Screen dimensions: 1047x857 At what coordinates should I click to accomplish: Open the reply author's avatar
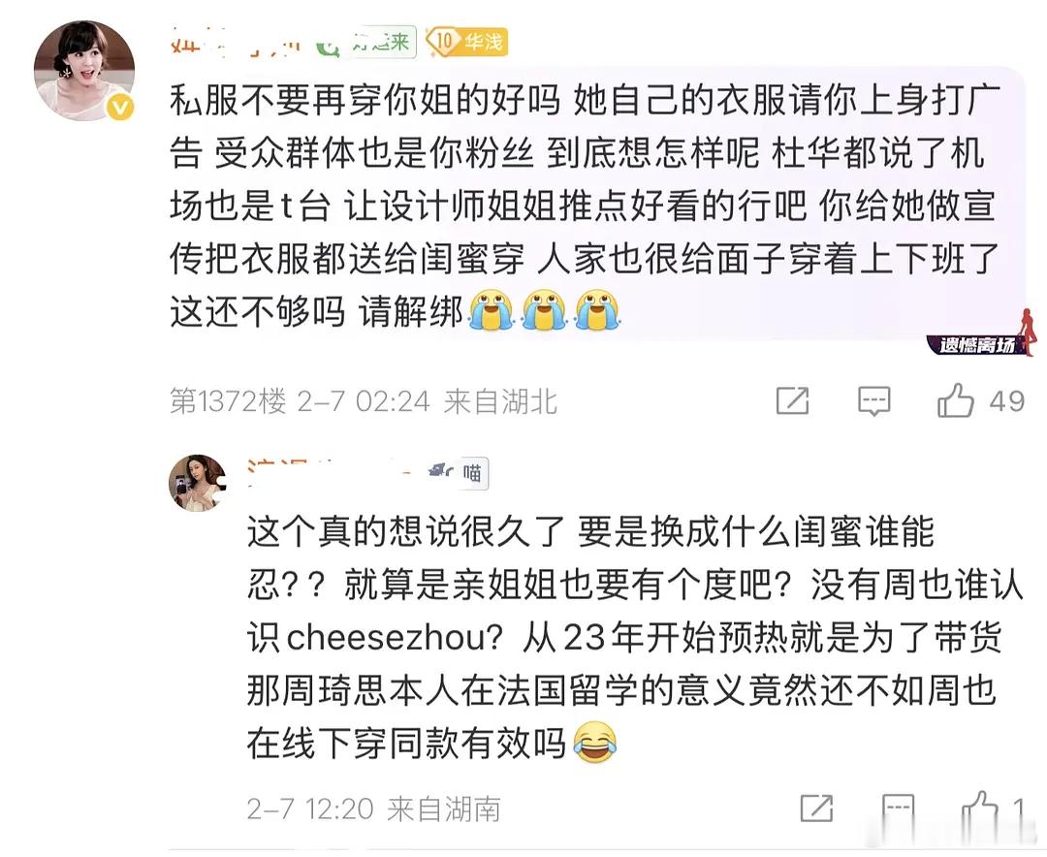tap(197, 483)
